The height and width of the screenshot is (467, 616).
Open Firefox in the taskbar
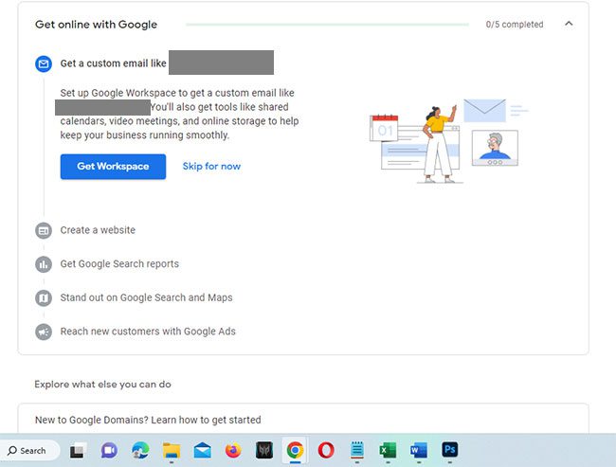point(233,450)
